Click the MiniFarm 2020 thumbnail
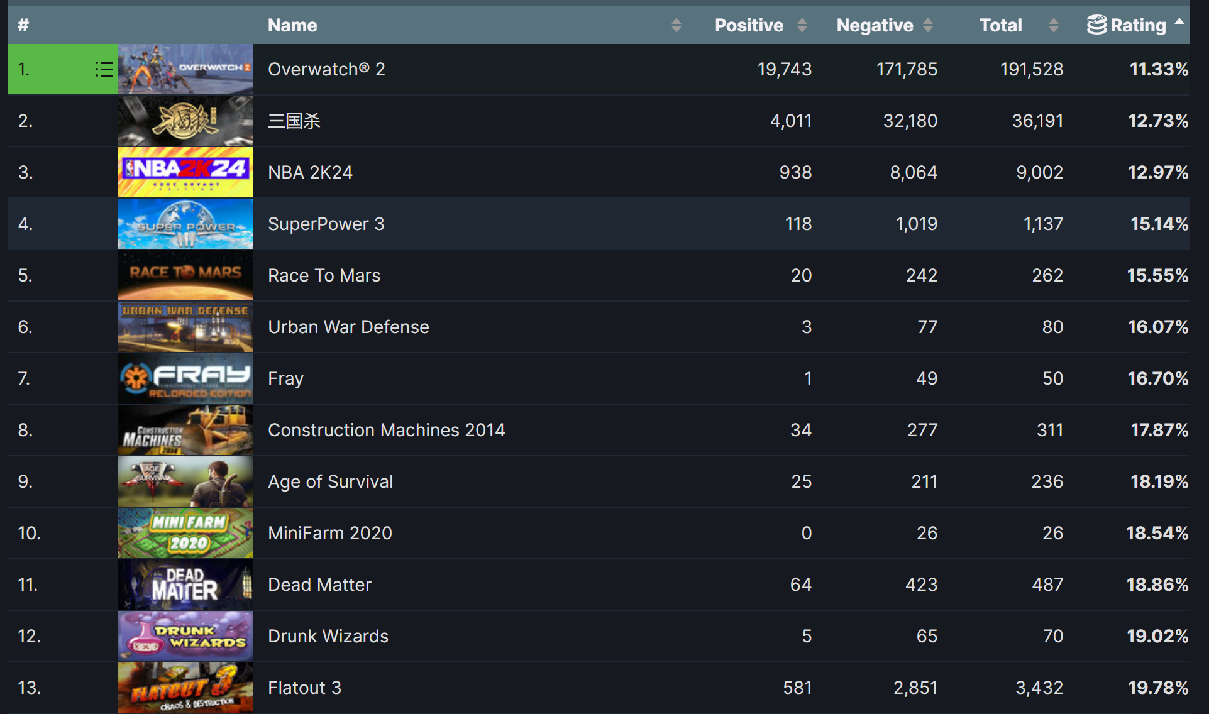1209x714 pixels. [185, 533]
